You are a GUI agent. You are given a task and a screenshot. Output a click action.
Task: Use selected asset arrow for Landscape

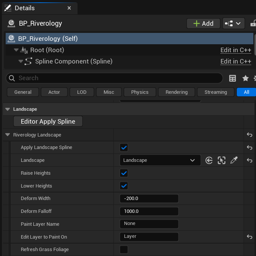[x=209, y=160]
